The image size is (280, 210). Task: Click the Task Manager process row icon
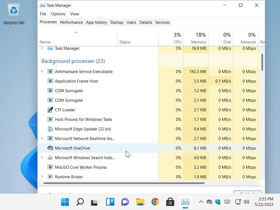[x=50, y=48]
